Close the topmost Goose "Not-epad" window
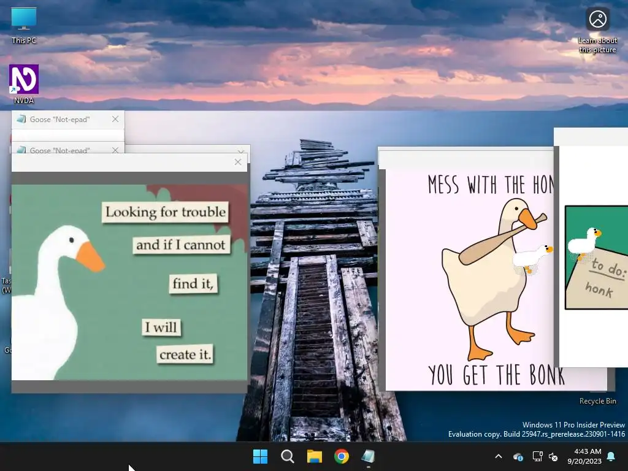The width and height of the screenshot is (628, 471). [x=115, y=119]
